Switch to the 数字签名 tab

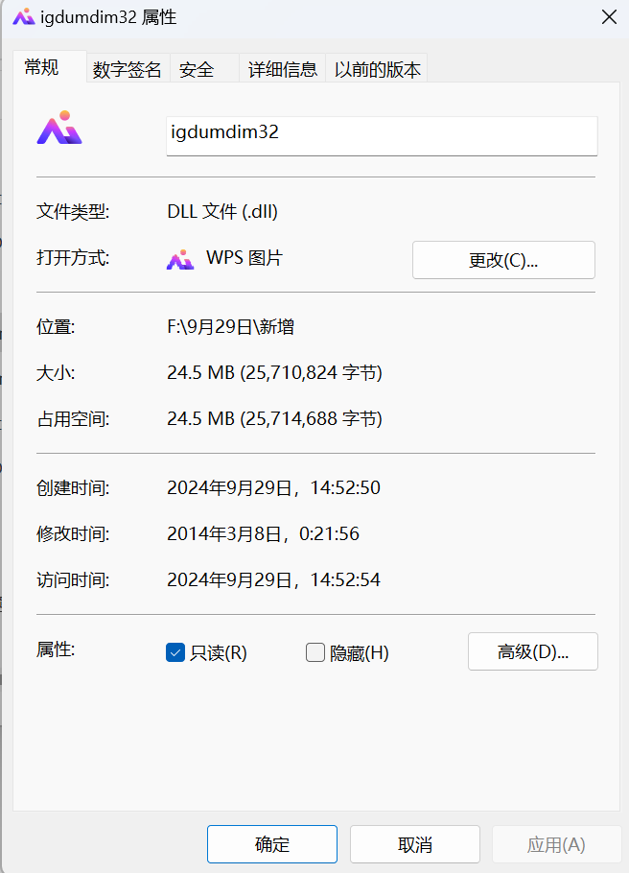coord(128,68)
